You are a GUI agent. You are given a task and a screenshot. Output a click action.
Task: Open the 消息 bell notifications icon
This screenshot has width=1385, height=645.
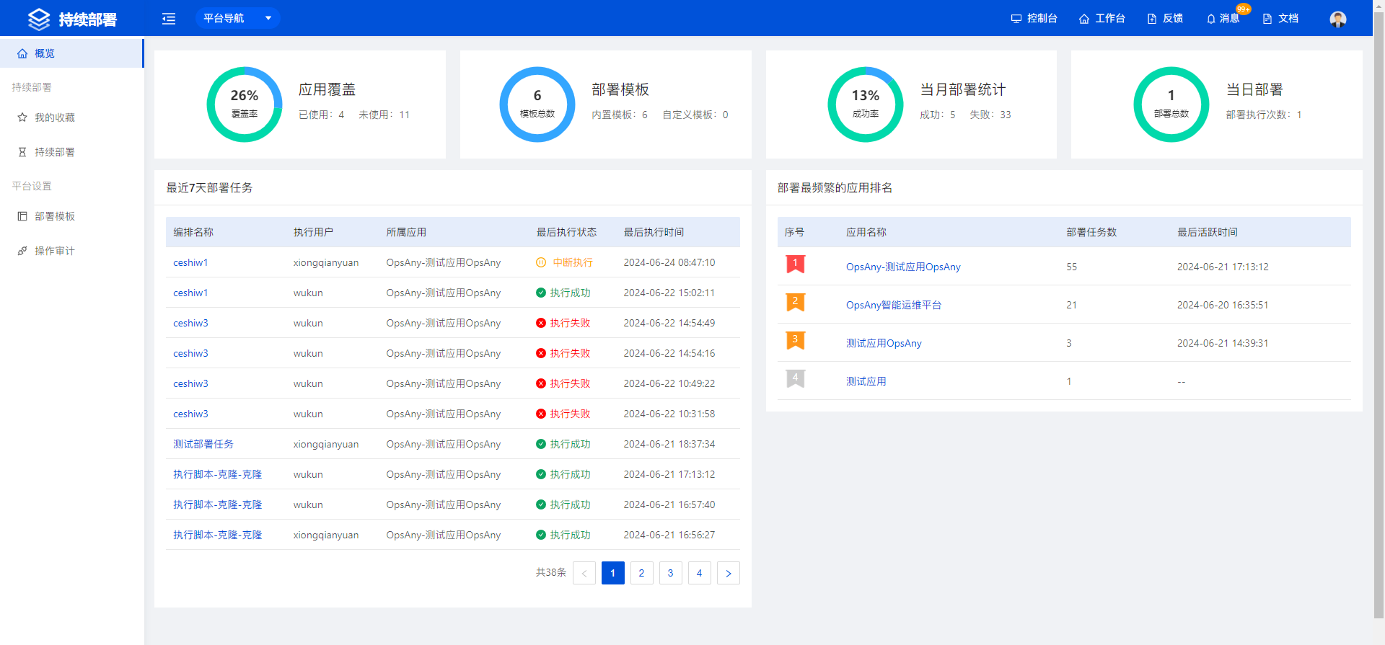click(1211, 19)
